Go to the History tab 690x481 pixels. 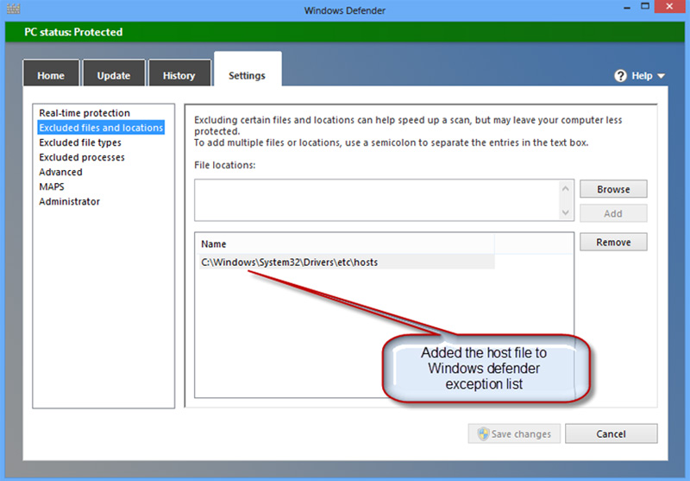pos(179,75)
